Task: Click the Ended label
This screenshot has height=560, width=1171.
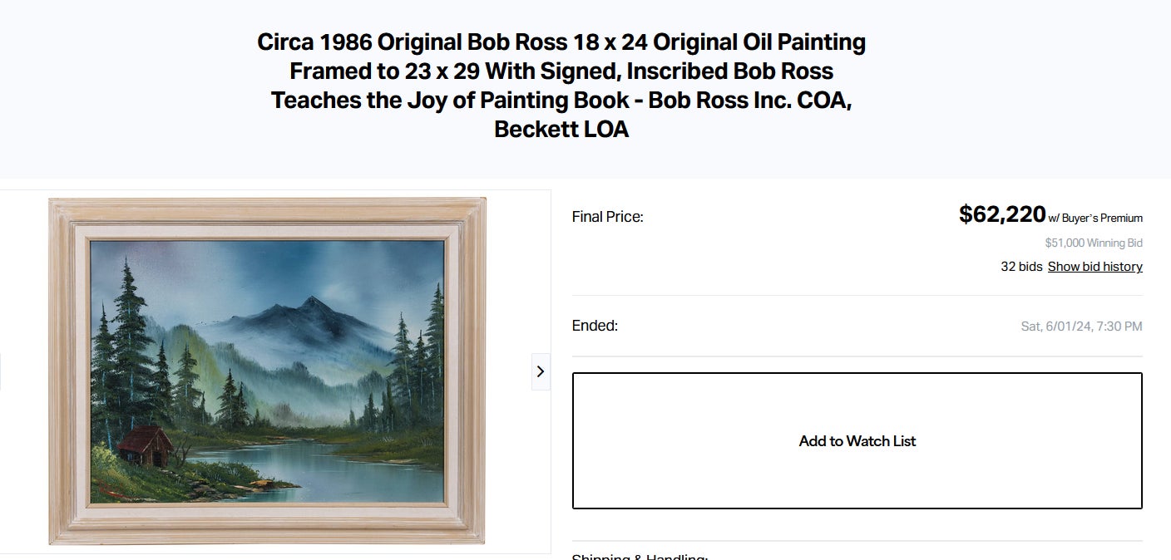Action: coord(595,326)
